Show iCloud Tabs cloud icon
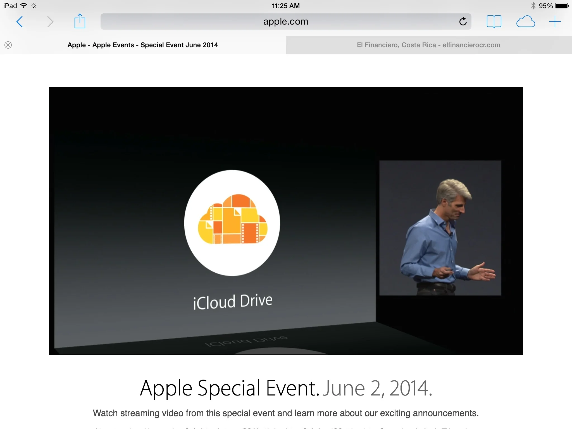 [x=525, y=22]
